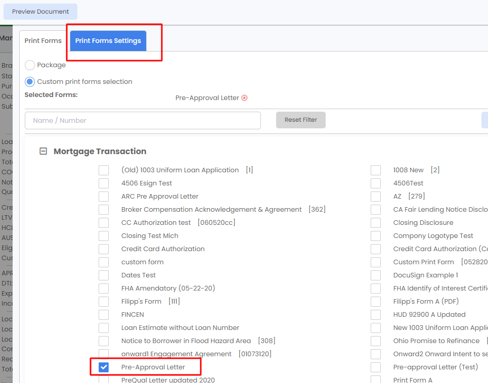
Task: Check the Dates Test form checkbox
Action: (x=104, y=275)
